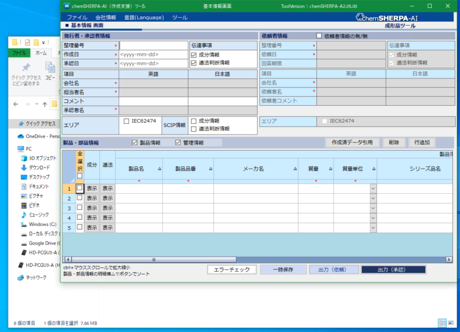
Task: Toggle the 依頼者情報の有/無 checkbox
Action: [319, 36]
